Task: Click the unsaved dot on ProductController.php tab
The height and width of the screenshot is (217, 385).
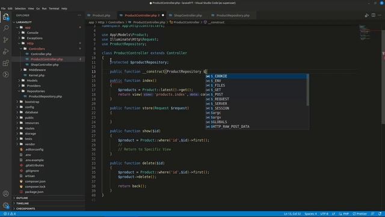Action: [x=163, y=15]
